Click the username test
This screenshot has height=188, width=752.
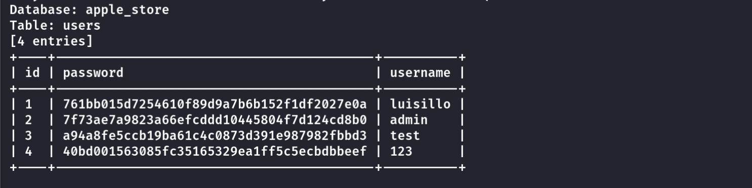(405, 135)
